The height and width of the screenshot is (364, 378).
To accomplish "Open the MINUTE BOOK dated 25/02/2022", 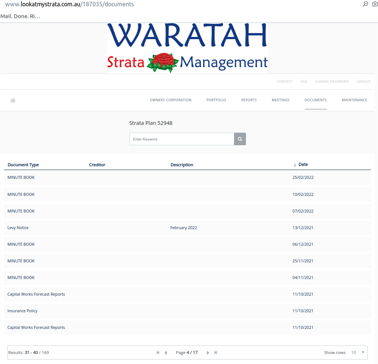I will [x=187, y=177].
